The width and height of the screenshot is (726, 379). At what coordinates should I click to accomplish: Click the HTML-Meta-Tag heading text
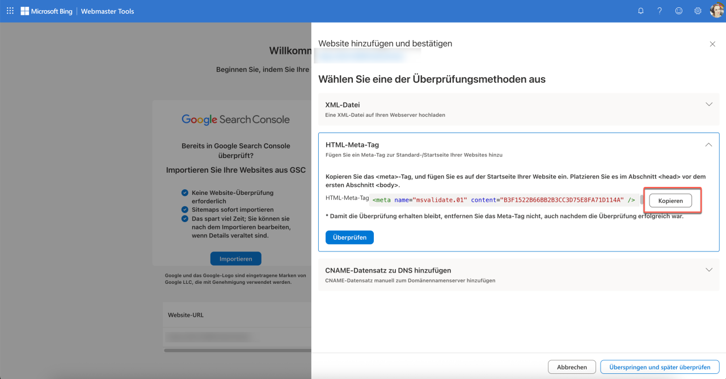pos(352,145)
